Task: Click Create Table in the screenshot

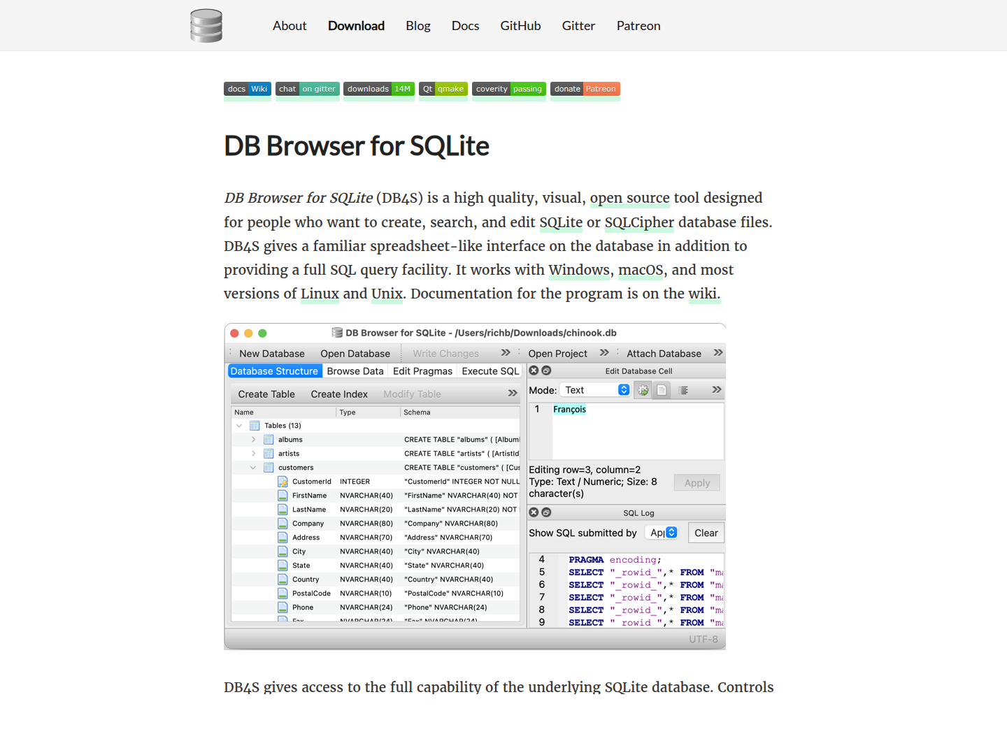Action: click(266, 394)
